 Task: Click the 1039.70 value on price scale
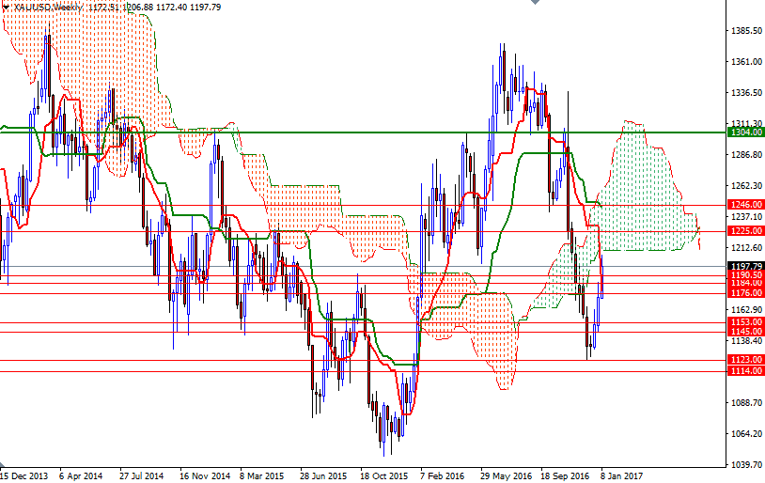(745, 465)
